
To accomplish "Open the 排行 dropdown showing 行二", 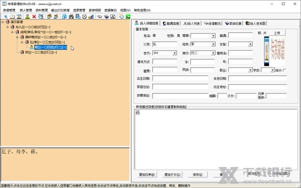I will (x=213, y=53).
